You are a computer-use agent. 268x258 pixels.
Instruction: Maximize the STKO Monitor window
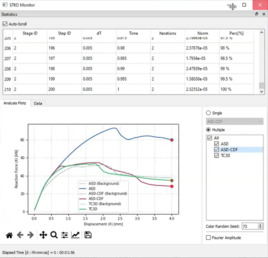coord(244,5)
